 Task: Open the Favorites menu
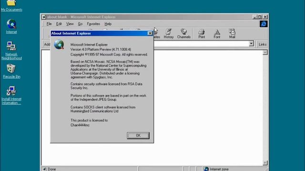[93, 24]
